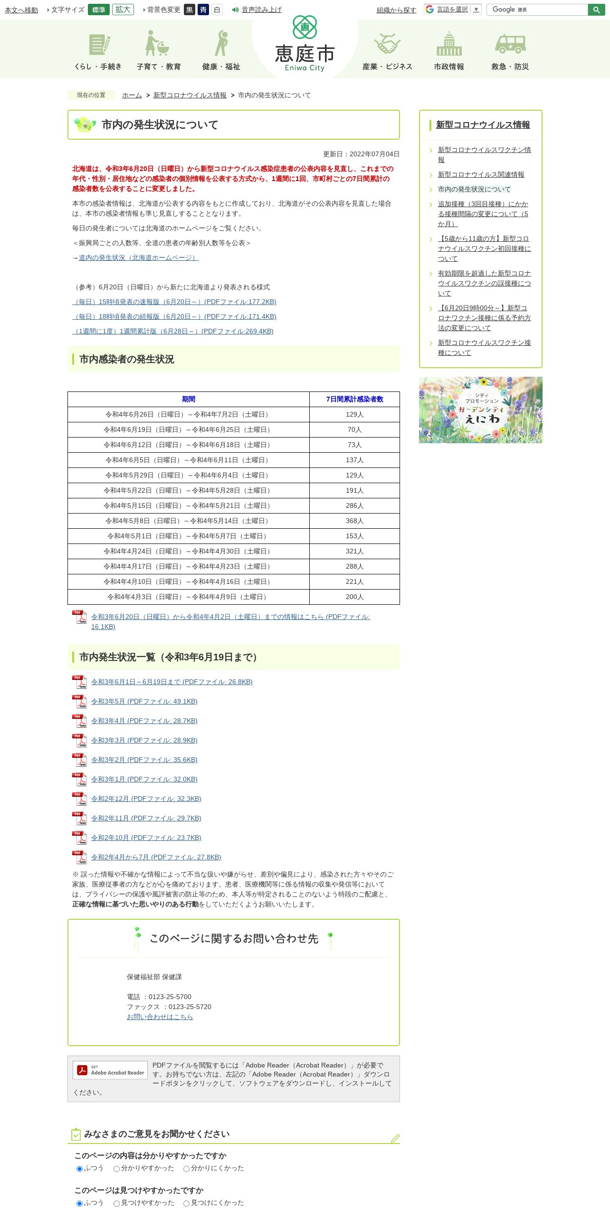Image resolution: width=610 pixels, height=1220 pixels.
Task: Click the PDF icon beside 令和2年4月から7月
Action: [79, 857]
